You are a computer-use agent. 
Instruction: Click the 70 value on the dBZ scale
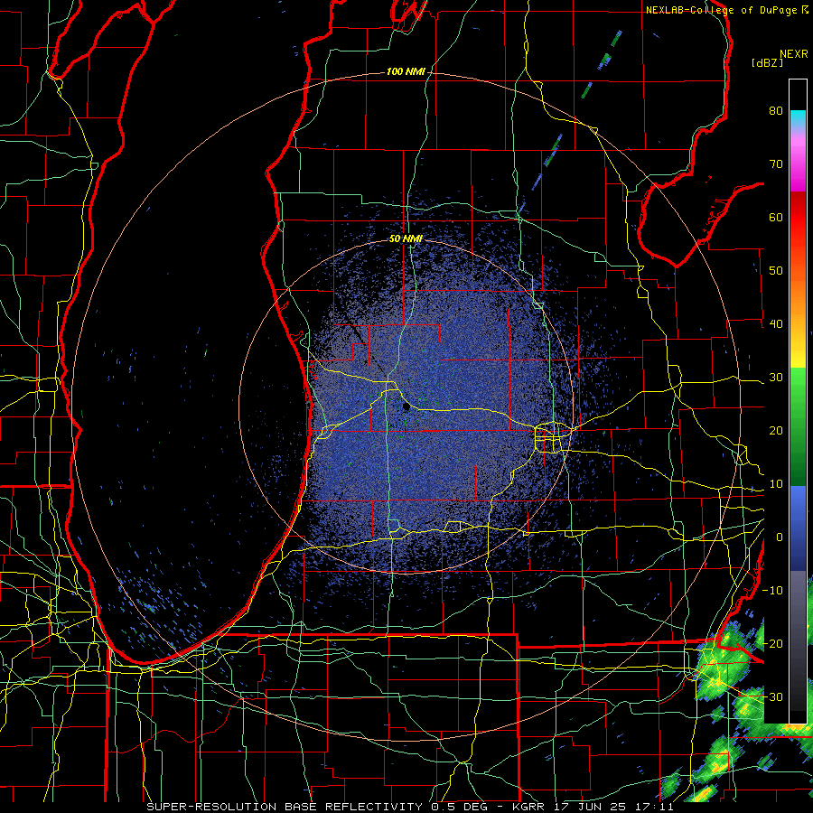[x=776, y=164]
